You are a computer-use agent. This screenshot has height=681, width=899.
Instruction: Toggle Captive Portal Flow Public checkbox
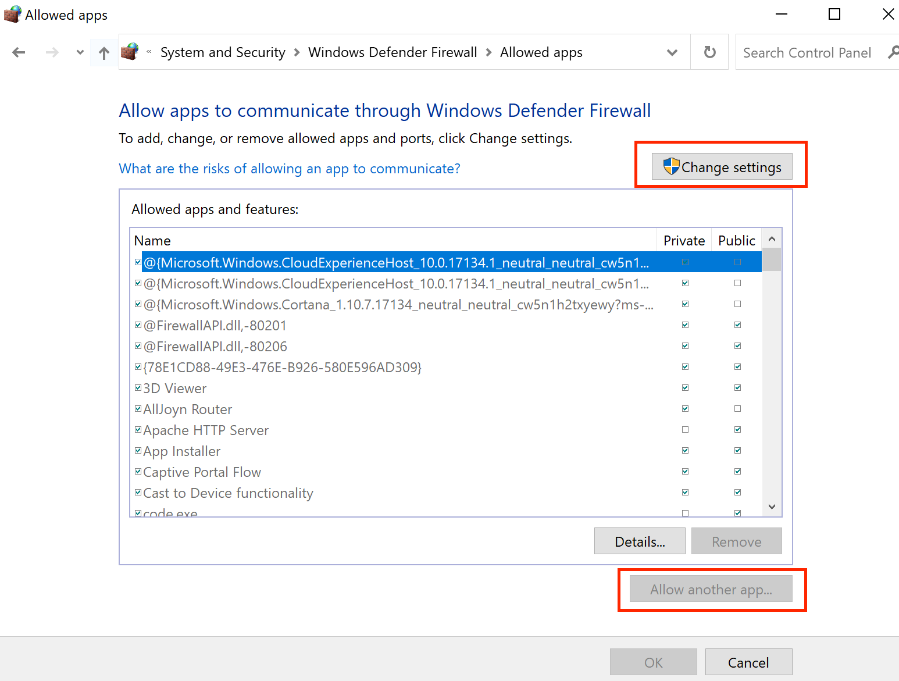tap(737, 472)
